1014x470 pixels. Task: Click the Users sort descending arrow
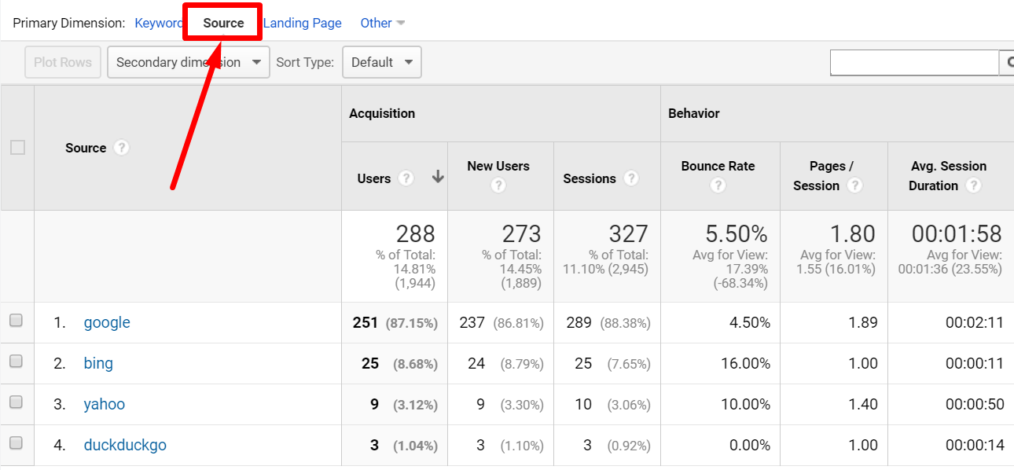[x=438, y=178]
